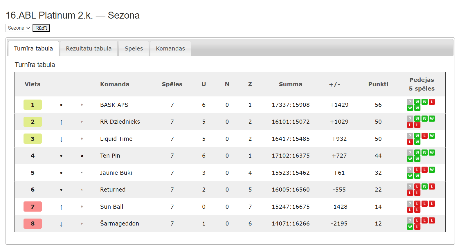
Task: Click BASK APS red L result badge
Action: 432,102
